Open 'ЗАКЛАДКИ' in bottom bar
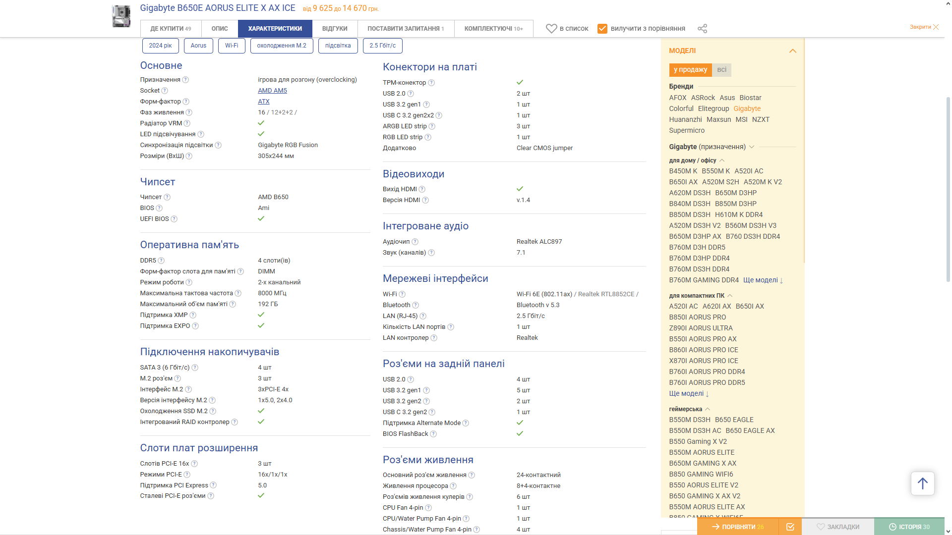This screenshot has width=952, height=535. point(838,527)
